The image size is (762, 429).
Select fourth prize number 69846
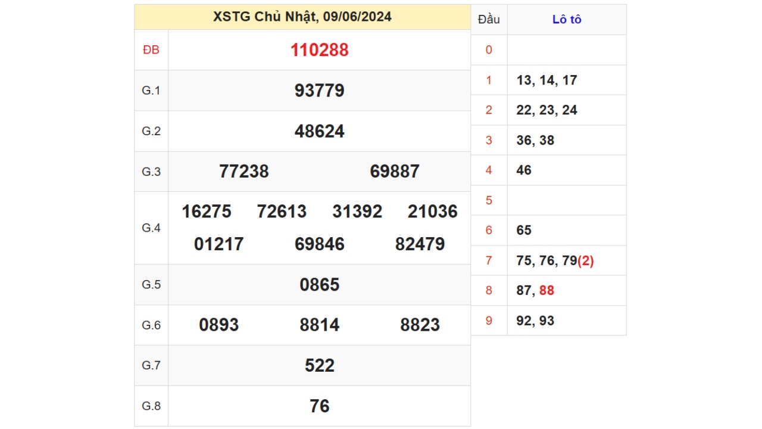320,244
